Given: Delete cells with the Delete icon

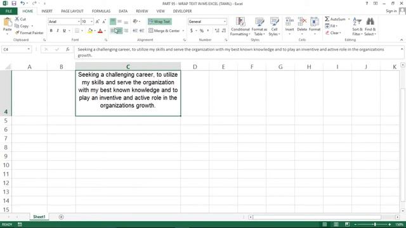Looking at the screenshot, I should (302, 22).
